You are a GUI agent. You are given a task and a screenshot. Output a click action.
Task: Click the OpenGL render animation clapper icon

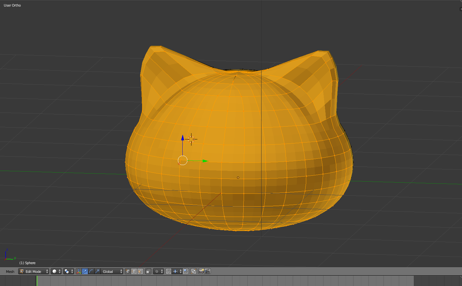coord(207,272)
